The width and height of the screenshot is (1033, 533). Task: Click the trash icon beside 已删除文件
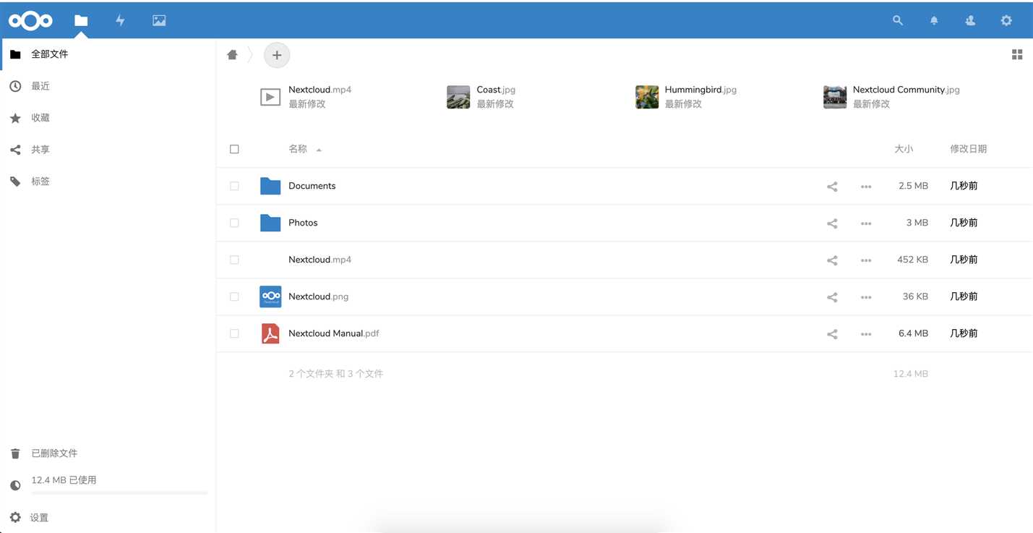15,453
